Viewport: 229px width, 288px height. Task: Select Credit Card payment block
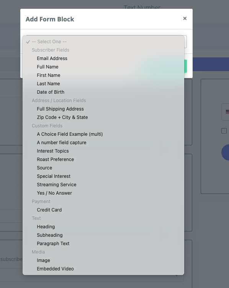click(x=103, y=210)
